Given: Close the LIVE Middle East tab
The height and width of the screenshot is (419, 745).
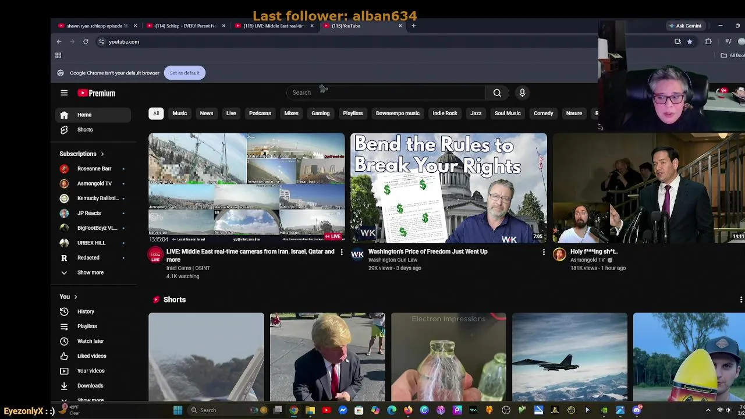Looking at the screenshot, I should click(x=312, y=26).
